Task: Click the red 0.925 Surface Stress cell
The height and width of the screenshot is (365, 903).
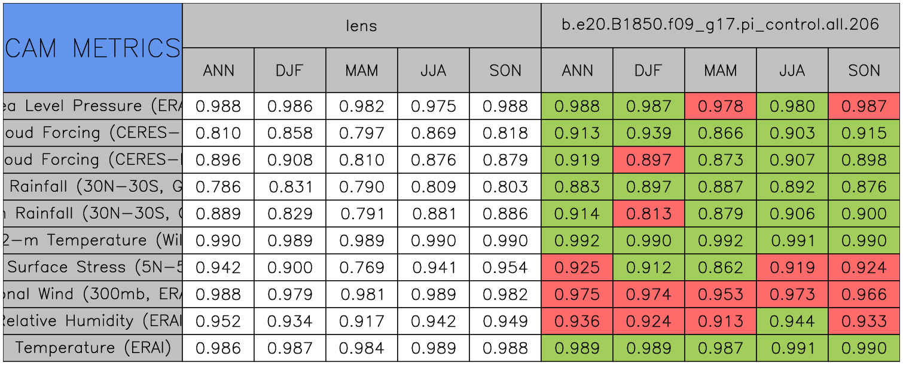Action: click(x=576, y=268)
